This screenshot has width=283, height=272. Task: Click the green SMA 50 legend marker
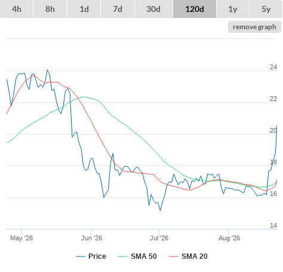point(123,256)
